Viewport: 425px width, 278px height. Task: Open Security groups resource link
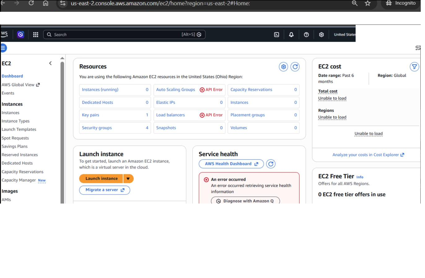97,128
